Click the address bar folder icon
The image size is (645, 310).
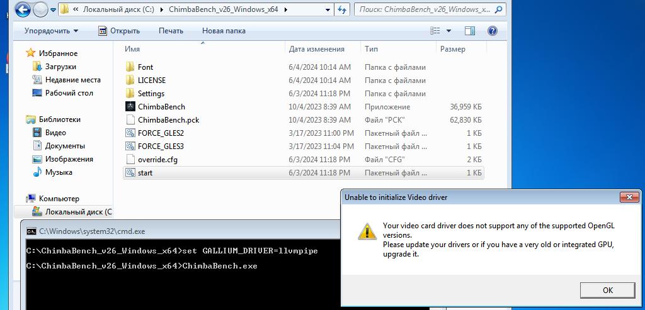[65, 9]
